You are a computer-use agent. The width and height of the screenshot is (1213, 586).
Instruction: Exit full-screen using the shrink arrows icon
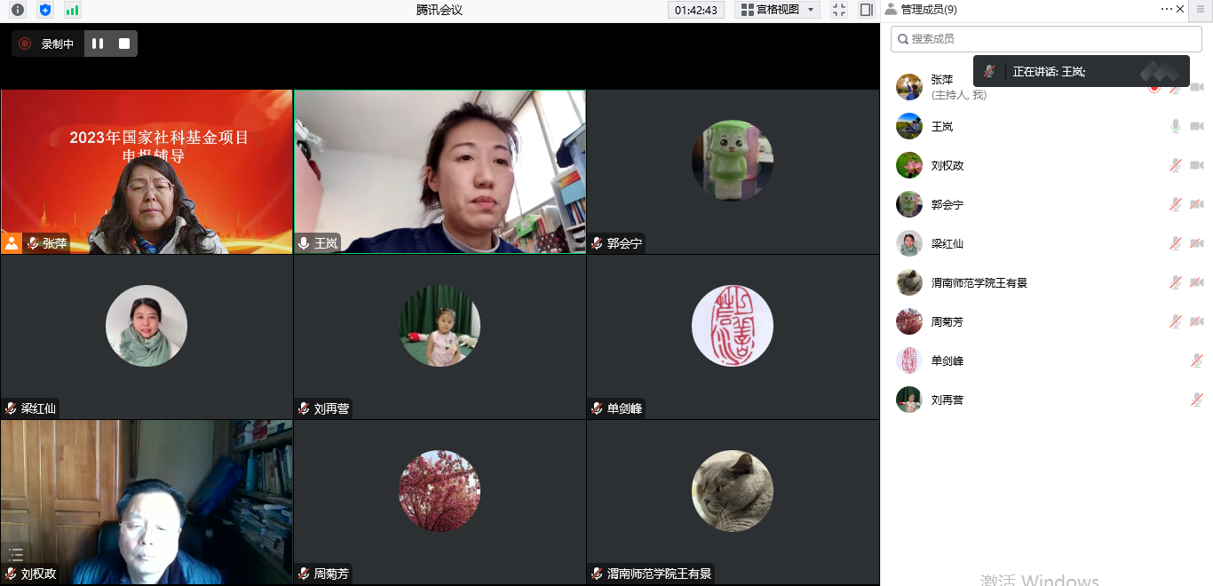[839, 10]
